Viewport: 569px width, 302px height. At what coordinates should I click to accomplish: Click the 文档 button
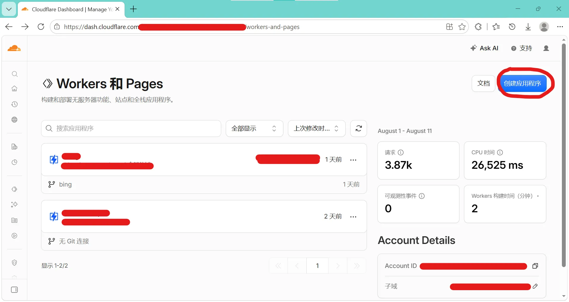(x=484, y=83)
